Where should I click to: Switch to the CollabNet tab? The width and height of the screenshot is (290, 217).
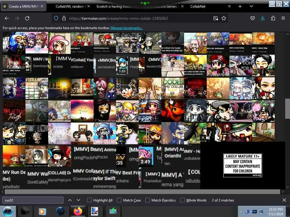tap(198, 6)
